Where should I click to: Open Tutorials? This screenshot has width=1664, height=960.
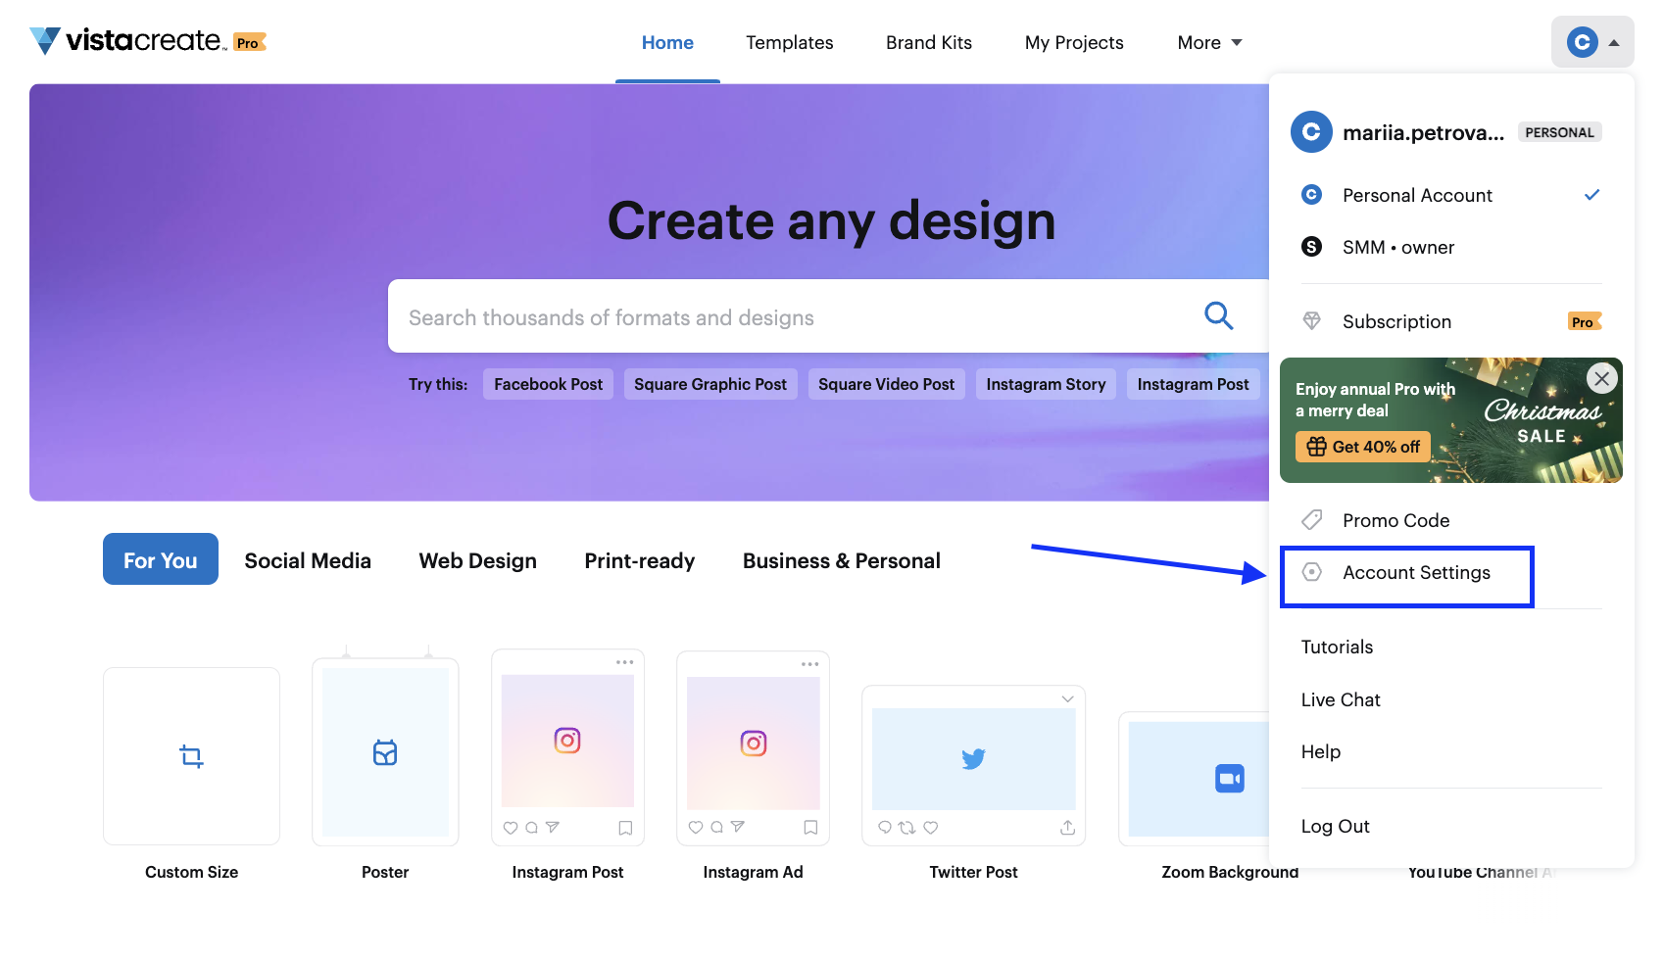tap(1337, 647)
